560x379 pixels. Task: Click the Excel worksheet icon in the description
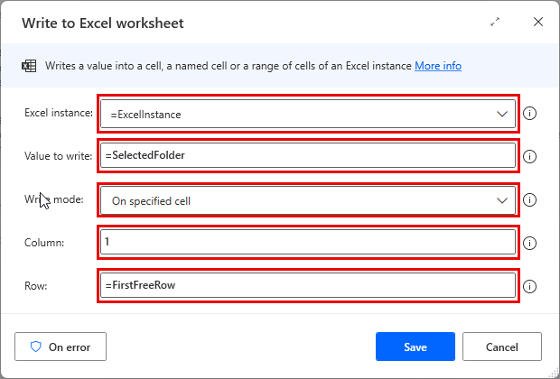click(29, 66)
